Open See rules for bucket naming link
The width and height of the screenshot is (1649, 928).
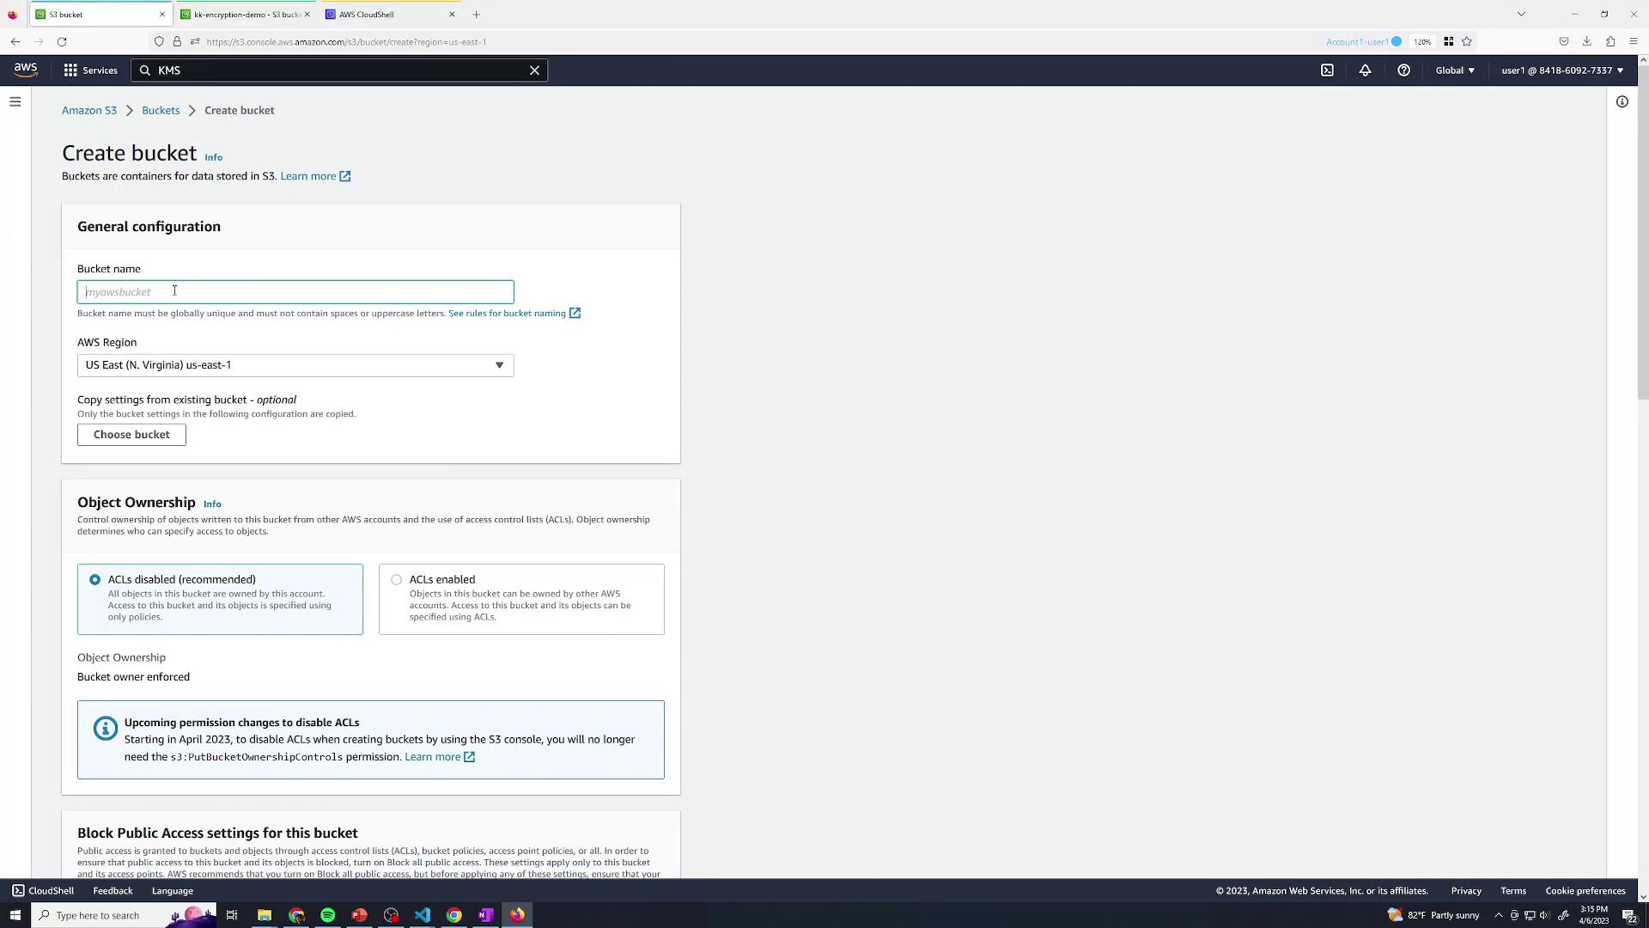click(x=507, y=314)
